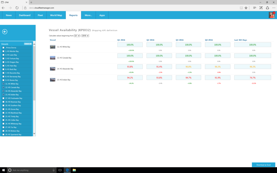The height and width of the screenshot is (173, 277).
Task: Go to the World Map tab
Action: [x=56, y=15]
